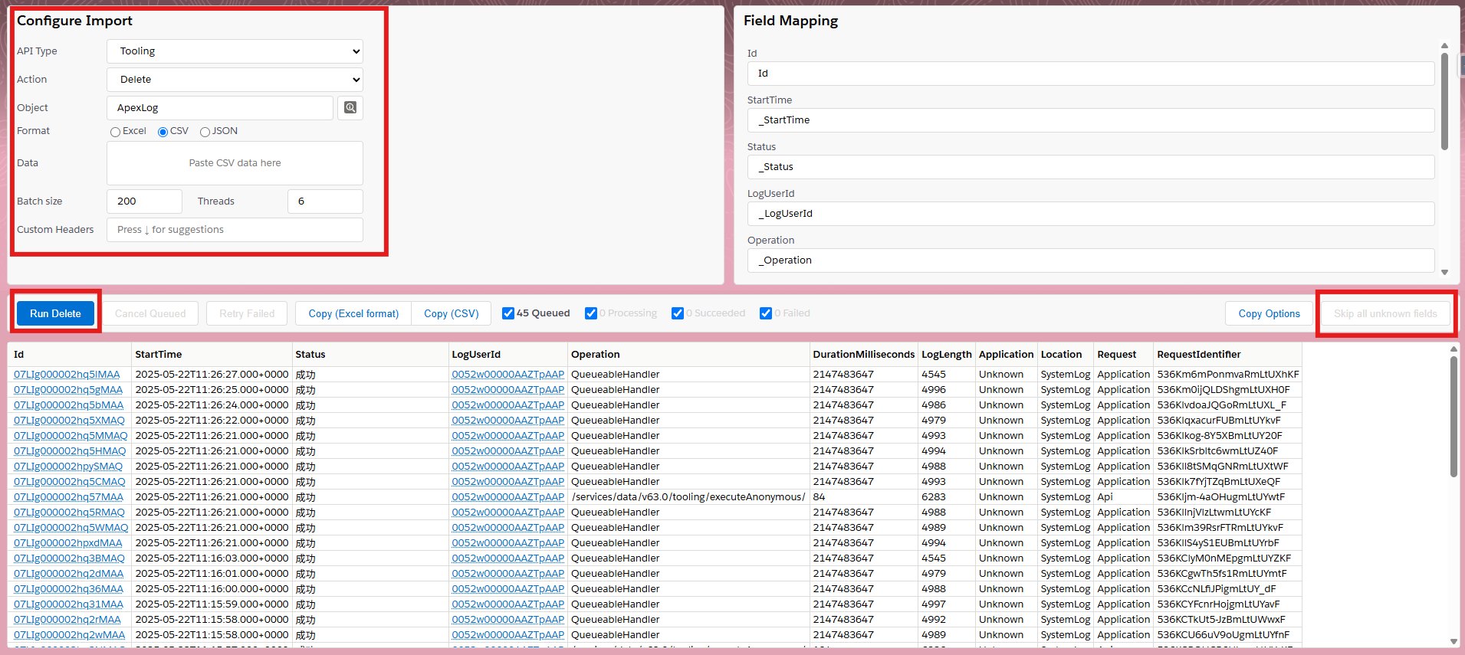The width and height of the screenshot is (1465, 655).
Task: Click the Threads input field
Action: coord(325,201)
